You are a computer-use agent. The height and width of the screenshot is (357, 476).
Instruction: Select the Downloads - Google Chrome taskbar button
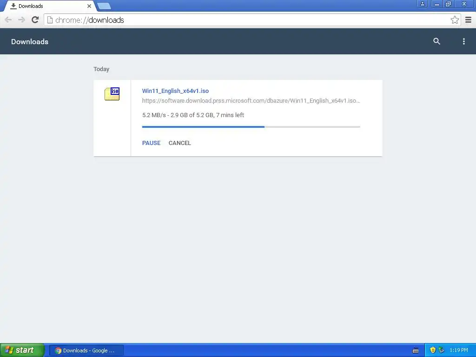[86, 350]
